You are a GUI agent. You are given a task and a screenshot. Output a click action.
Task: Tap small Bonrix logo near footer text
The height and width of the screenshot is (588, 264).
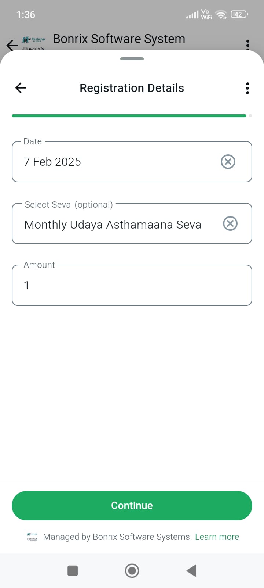point(32,537)
